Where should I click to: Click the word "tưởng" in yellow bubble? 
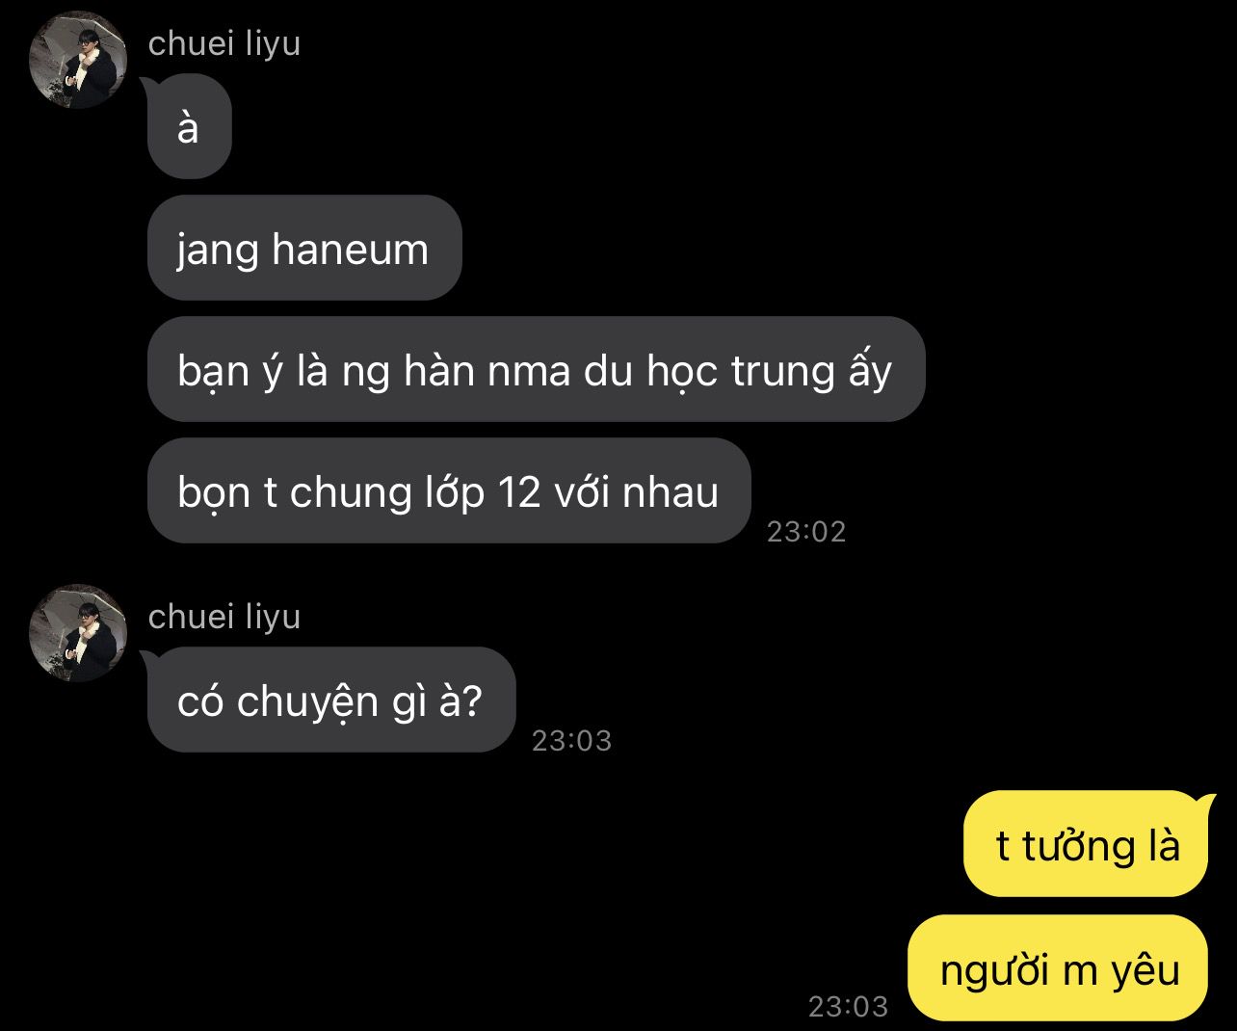[x=1079, y=847]
